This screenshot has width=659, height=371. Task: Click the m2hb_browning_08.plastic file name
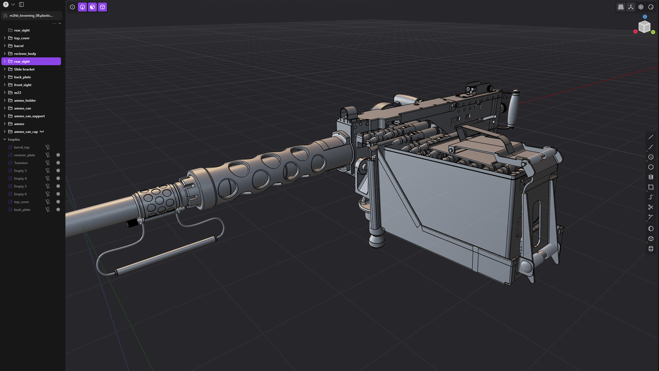(x=31, y=15)
